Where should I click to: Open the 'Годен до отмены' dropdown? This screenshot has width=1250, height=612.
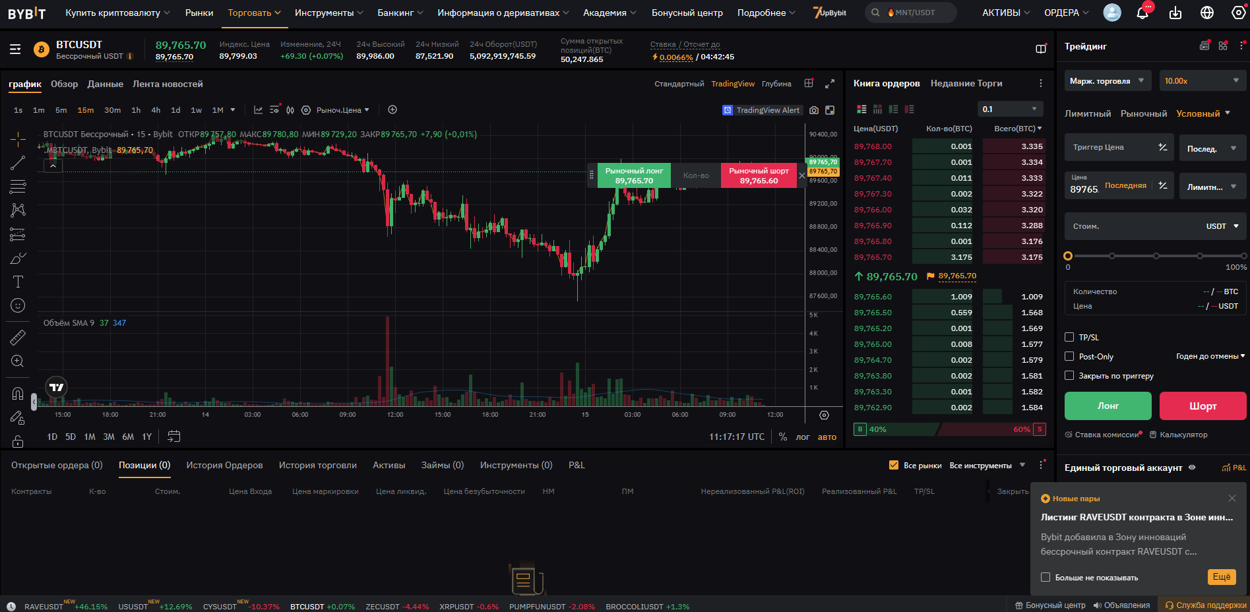[x=1210, y=356]
